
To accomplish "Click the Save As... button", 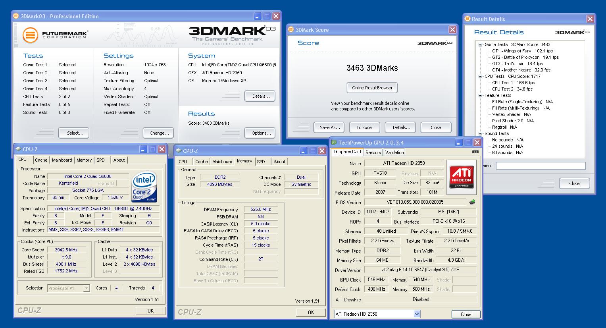I will pyautogui.click(x=329, y=127).
